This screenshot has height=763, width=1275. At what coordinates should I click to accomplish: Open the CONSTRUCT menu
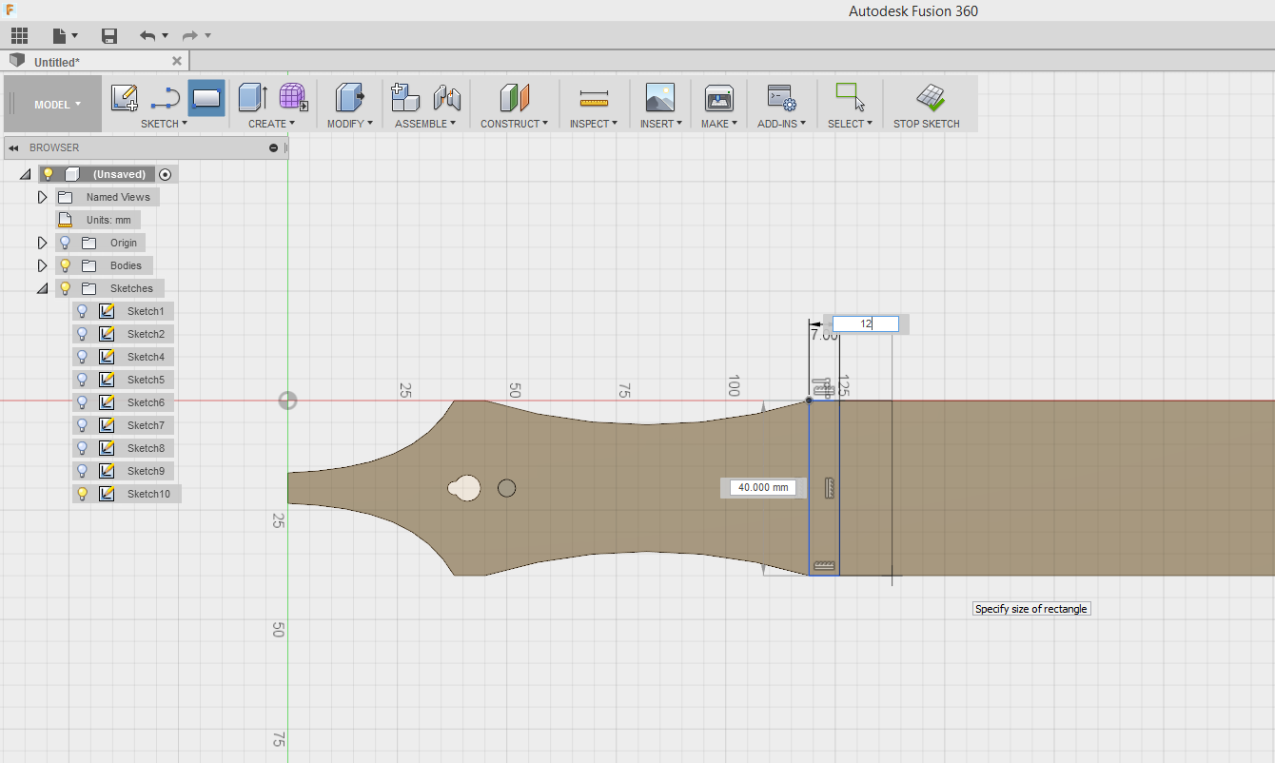(x=514, y=124)
